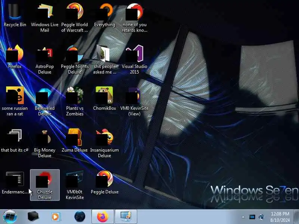Select the Chuzzle Deluxe icon
299x224 pixels.
pyautogui.click(x=45, y=185)
